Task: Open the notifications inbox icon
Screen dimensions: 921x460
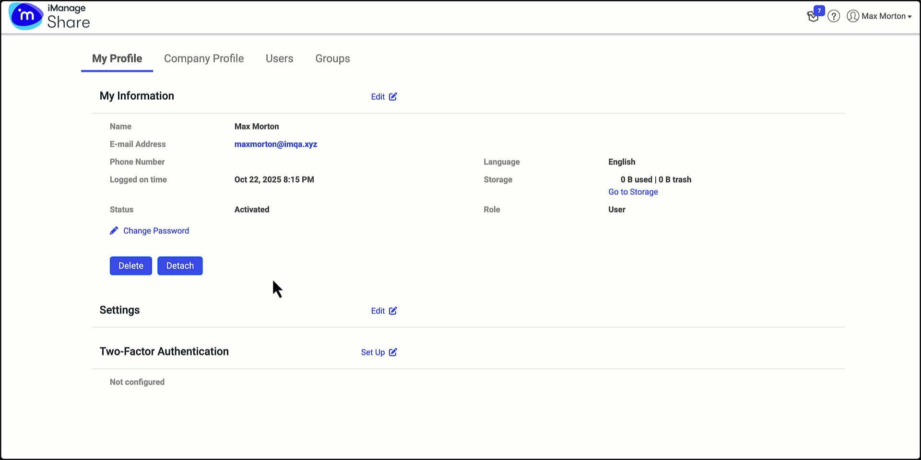Action: pos(812,17)
